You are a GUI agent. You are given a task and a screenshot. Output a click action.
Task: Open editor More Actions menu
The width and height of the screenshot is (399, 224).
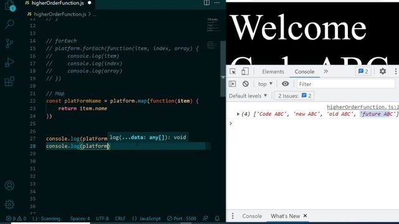pos(217,2)
